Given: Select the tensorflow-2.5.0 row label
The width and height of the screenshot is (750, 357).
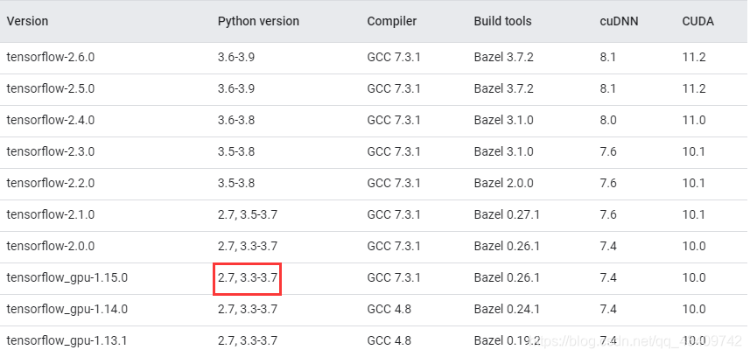Looking at the screenshot, I should [x=51, y=88].
